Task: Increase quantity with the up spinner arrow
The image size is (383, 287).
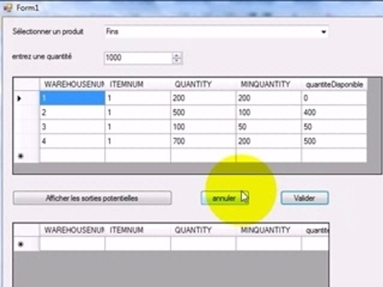Action: click(x=177, y=55)
